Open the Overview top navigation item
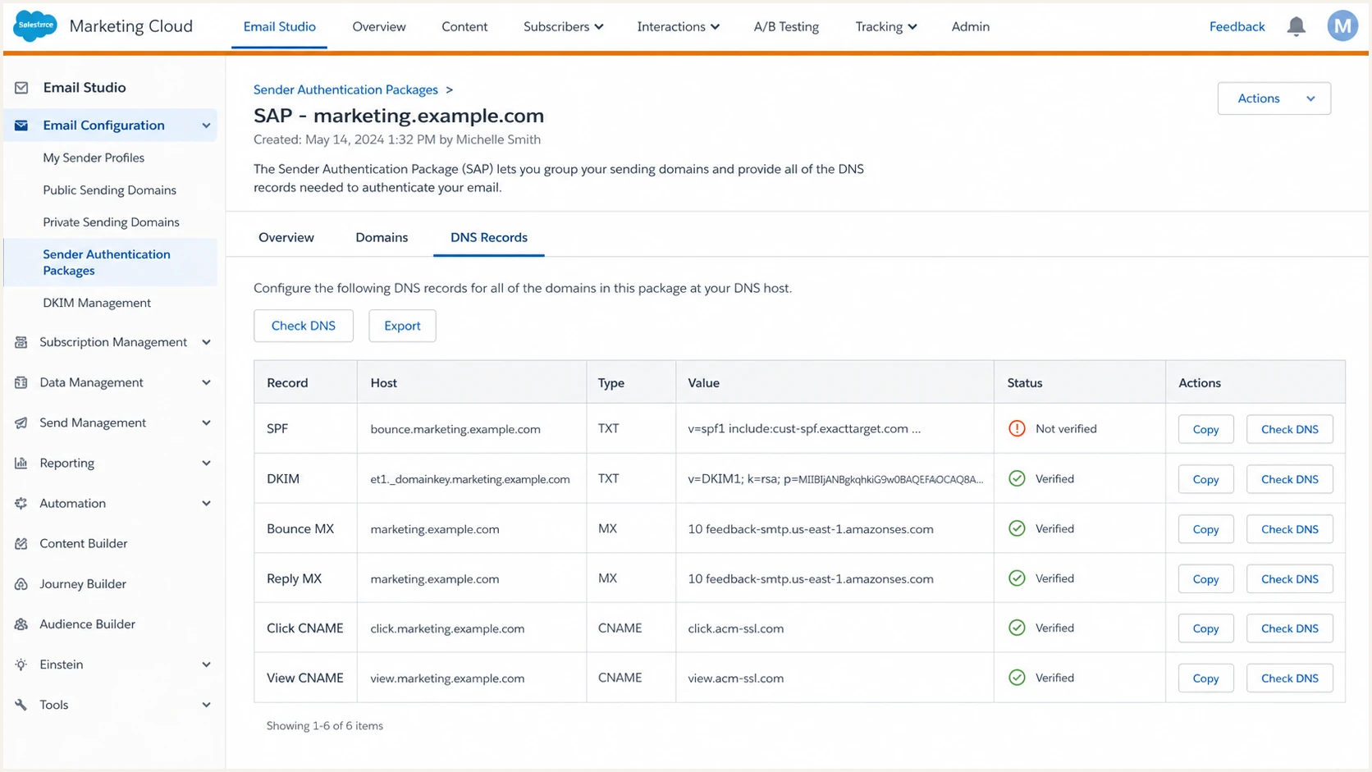 pos(378,26)
